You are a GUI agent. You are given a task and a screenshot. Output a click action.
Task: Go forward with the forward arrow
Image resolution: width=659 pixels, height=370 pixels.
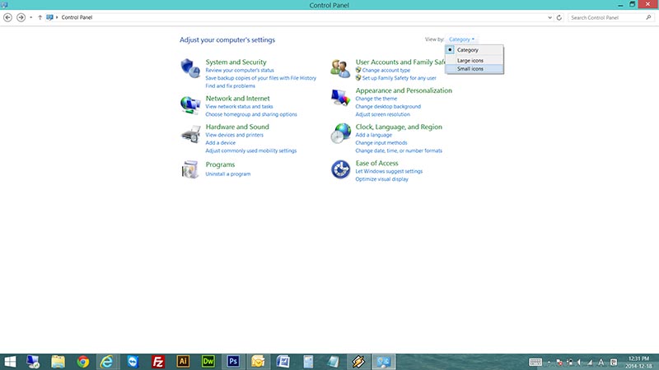coord(21,17)
